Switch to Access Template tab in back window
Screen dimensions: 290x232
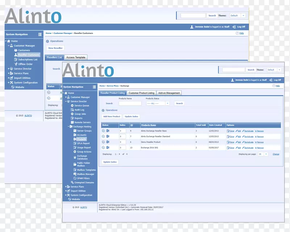(x=76, y=57)
